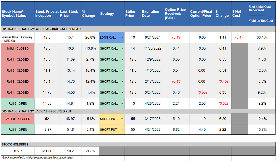
Task: Select the 'Expiration Date' column header
Action: tap(152, 14)
